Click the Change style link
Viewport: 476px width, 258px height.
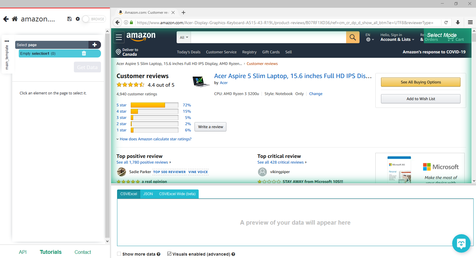click(316, 94)
